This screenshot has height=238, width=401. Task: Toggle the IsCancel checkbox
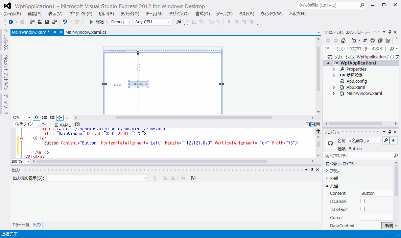[362, 201]
